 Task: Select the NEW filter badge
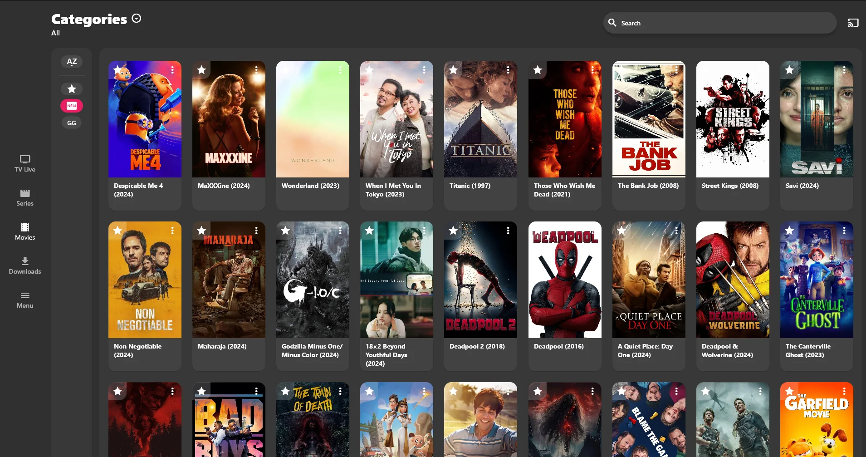coord(72,106)
